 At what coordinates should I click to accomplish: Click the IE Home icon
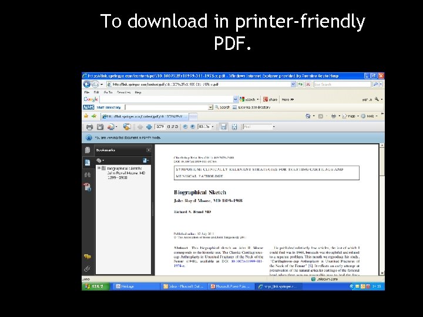(308, 116)
